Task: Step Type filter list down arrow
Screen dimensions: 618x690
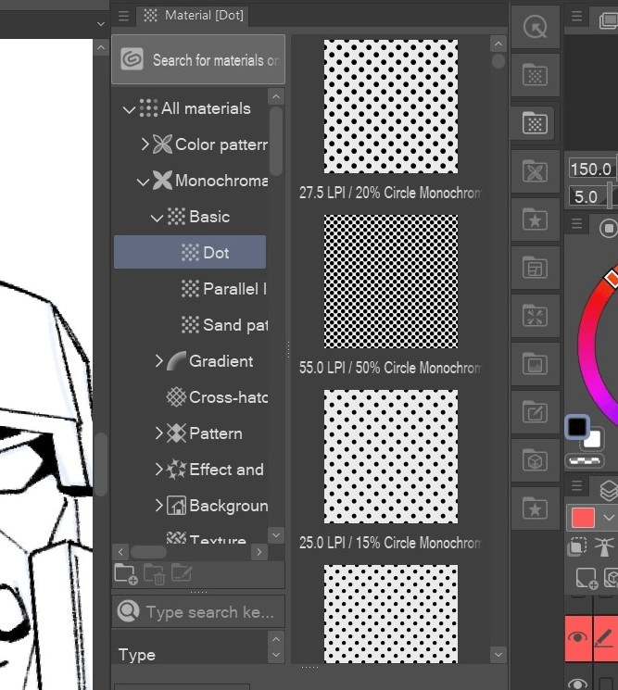Action: [276, 655]
